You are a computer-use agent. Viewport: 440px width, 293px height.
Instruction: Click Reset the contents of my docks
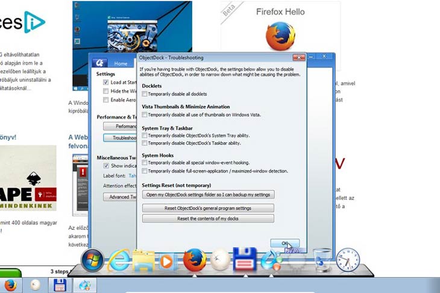pos(208,218)
